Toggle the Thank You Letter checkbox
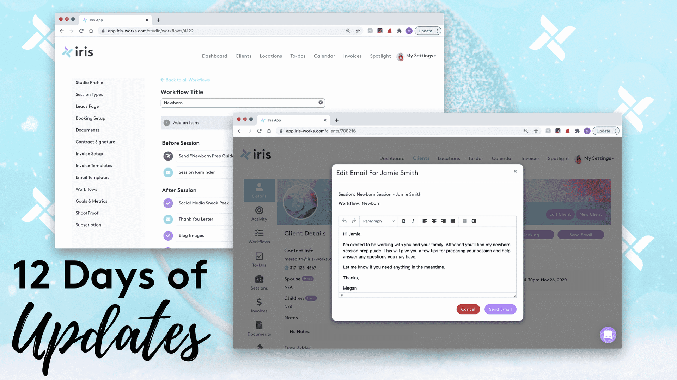Image resolution: width=677 pixels, height=380 pixels. click(168, 219)
